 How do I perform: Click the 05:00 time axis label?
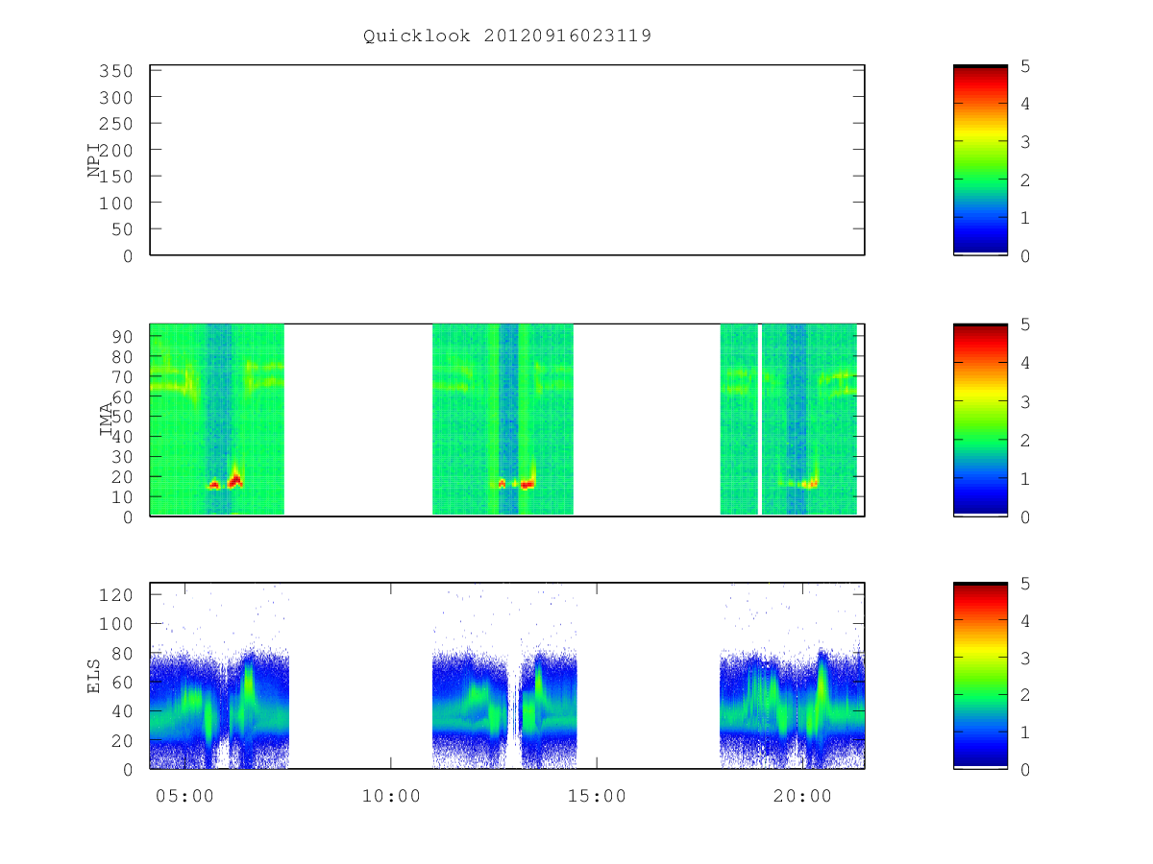(185, 796)
